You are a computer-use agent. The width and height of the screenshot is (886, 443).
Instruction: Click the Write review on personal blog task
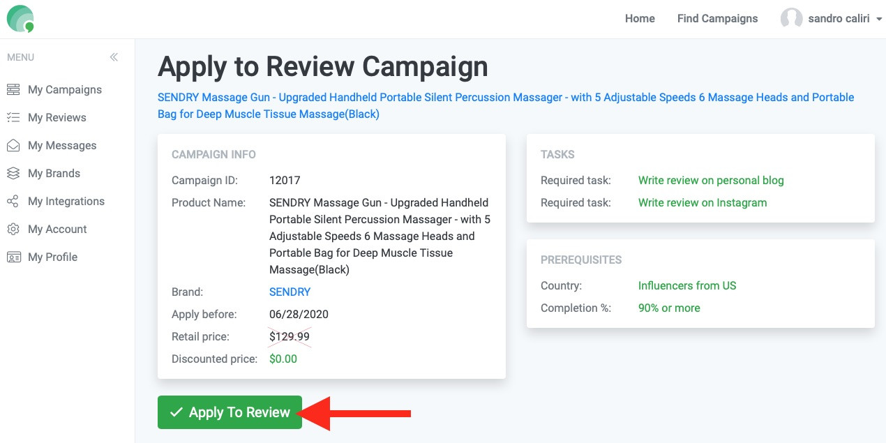point(711,180)
